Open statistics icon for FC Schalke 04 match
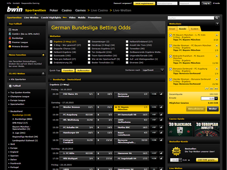 161,127
